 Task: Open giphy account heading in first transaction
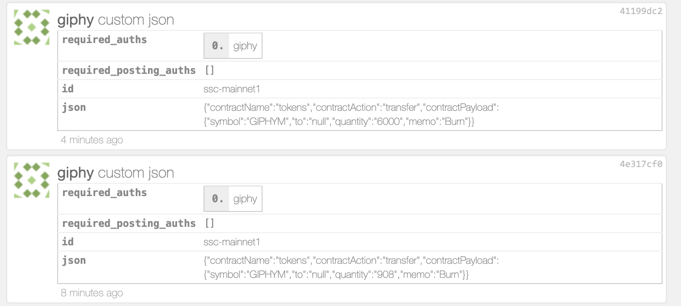pos(75,20)
